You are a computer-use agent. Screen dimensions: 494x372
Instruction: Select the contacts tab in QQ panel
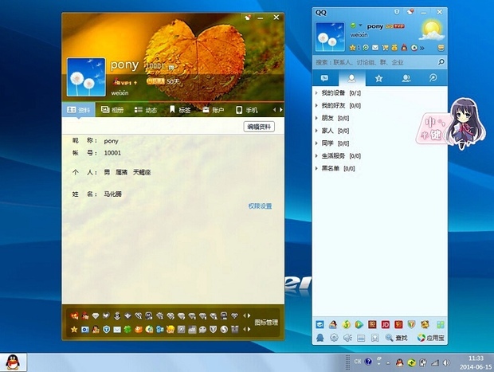pyautogui.click(x=352, y=78)
